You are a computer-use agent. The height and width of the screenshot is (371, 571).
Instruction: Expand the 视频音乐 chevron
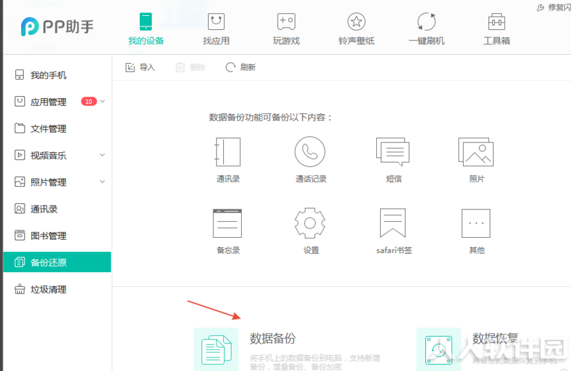pos(103,155)
